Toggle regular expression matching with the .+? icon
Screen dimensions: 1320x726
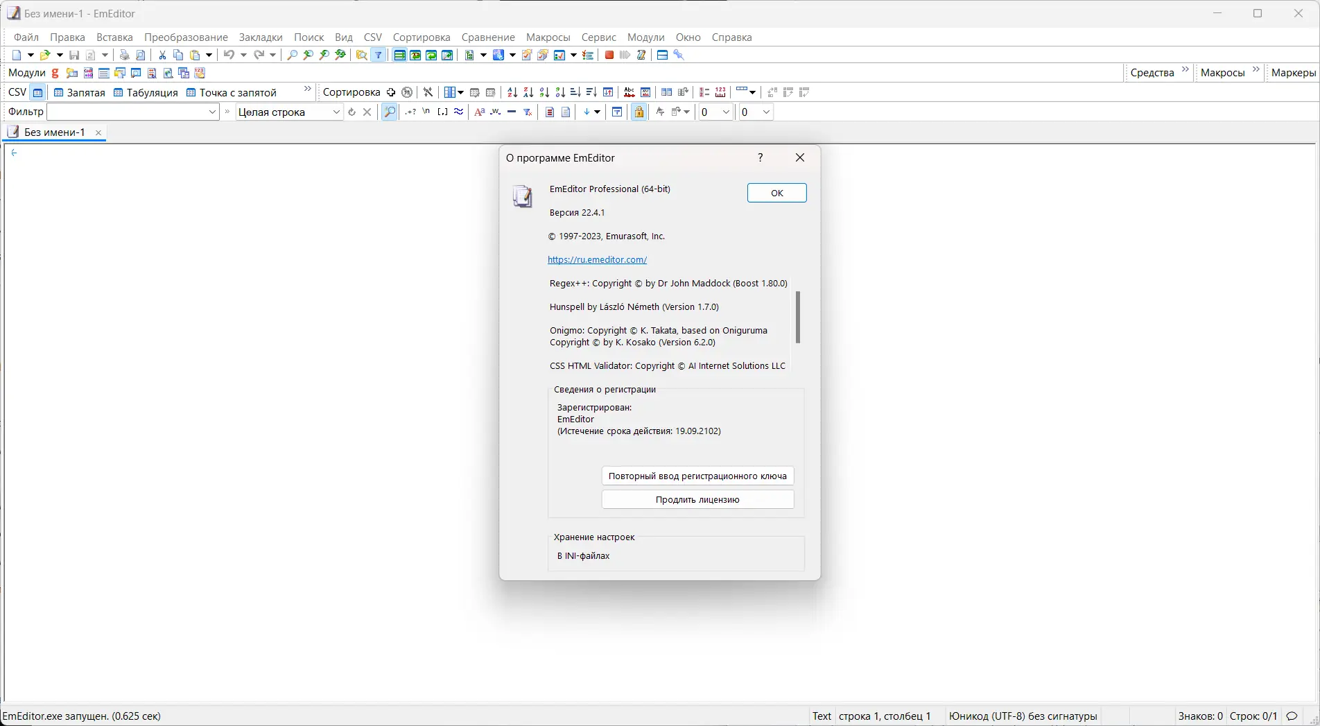pos(410,112)
